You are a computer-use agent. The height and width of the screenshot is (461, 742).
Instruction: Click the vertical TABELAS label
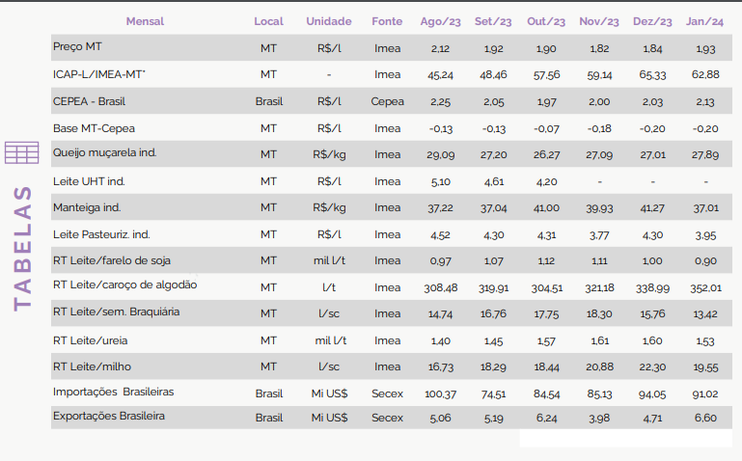pos(23,249)
